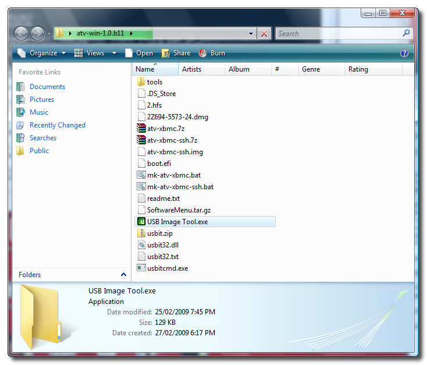The height and width of the screenshot is (365, 427).
Task: Click the Back navigation arrow button
Action: click(22, 34)
